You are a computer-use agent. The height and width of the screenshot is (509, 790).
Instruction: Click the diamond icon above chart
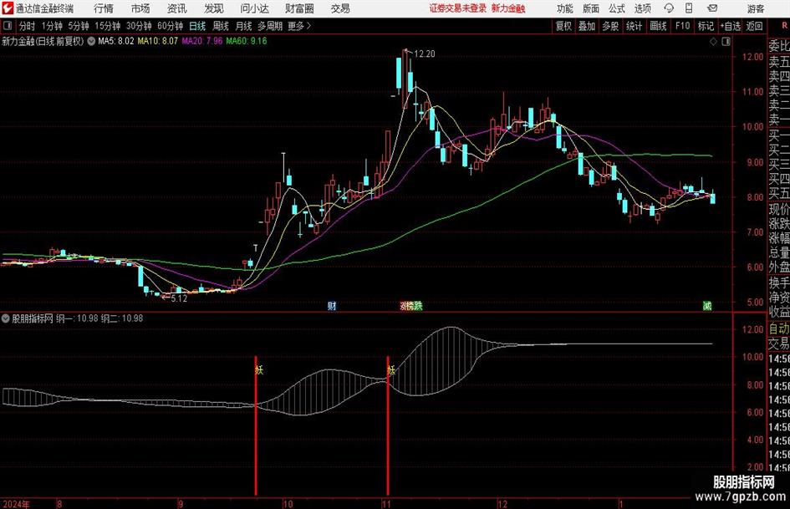click(x=713, y=42)
